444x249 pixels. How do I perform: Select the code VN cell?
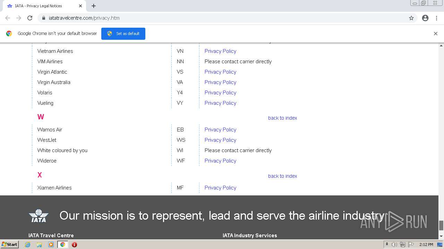pos(180,51)
